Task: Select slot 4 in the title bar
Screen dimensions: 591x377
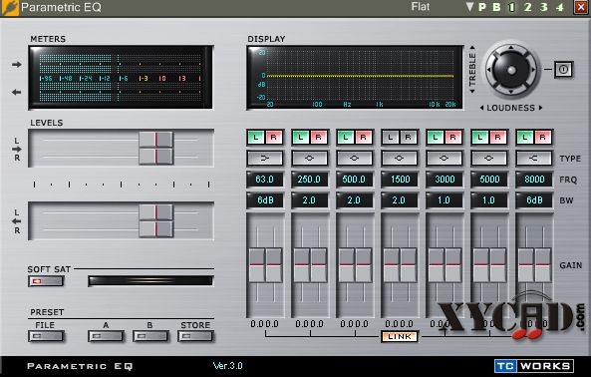Action: point(560,7)
